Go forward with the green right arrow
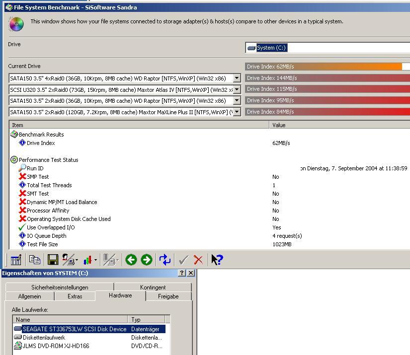Image resolution: width=410 pixels, height=355 pixels. point(147,260)
